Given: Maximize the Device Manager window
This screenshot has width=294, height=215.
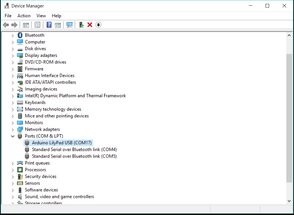Looking at the screenshot, I should (x=267, y=6).
